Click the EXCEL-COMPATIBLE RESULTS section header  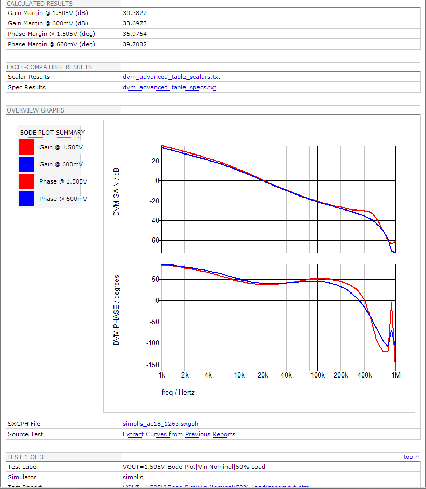[x=49, y=67]
